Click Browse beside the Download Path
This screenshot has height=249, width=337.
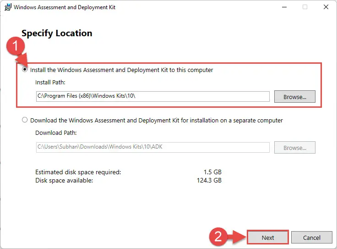tap(295, 148)
